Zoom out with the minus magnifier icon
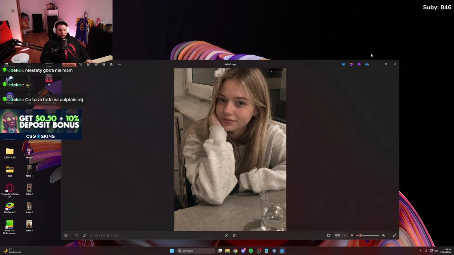This screenshot has width=454, height=255. click(352, 235)
